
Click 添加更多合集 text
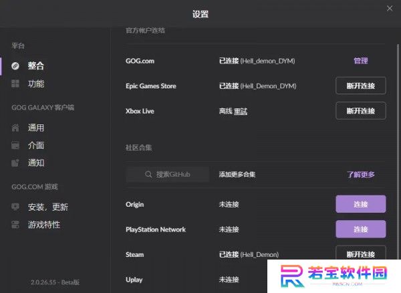click(237, 175)
